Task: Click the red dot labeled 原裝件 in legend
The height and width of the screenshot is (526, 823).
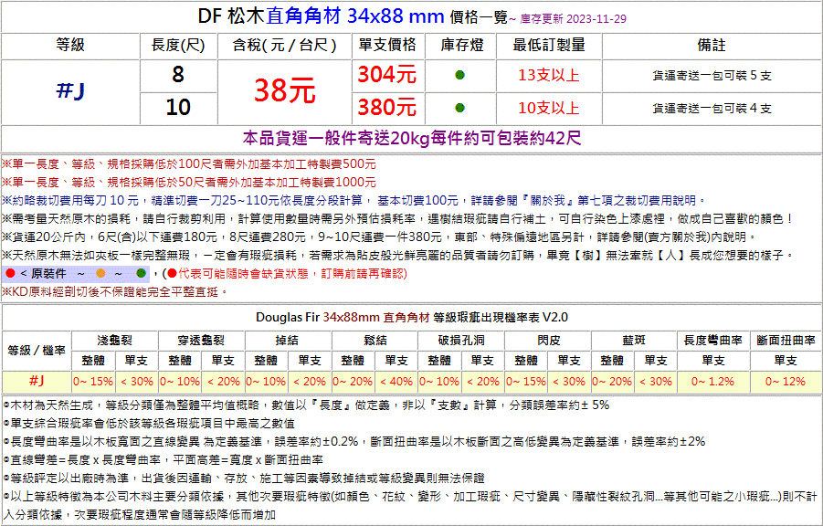Action: (10, 273)
